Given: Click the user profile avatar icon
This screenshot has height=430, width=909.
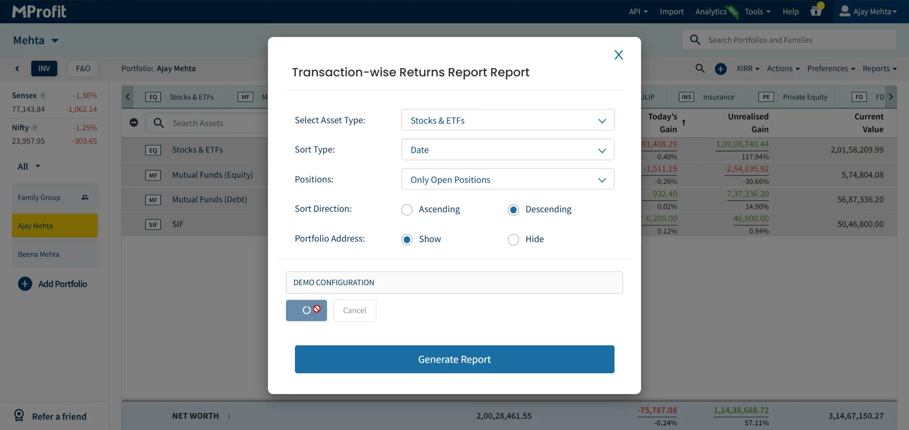Looking at the screenshot, I should pyautogui.click(x=845, y=11).
